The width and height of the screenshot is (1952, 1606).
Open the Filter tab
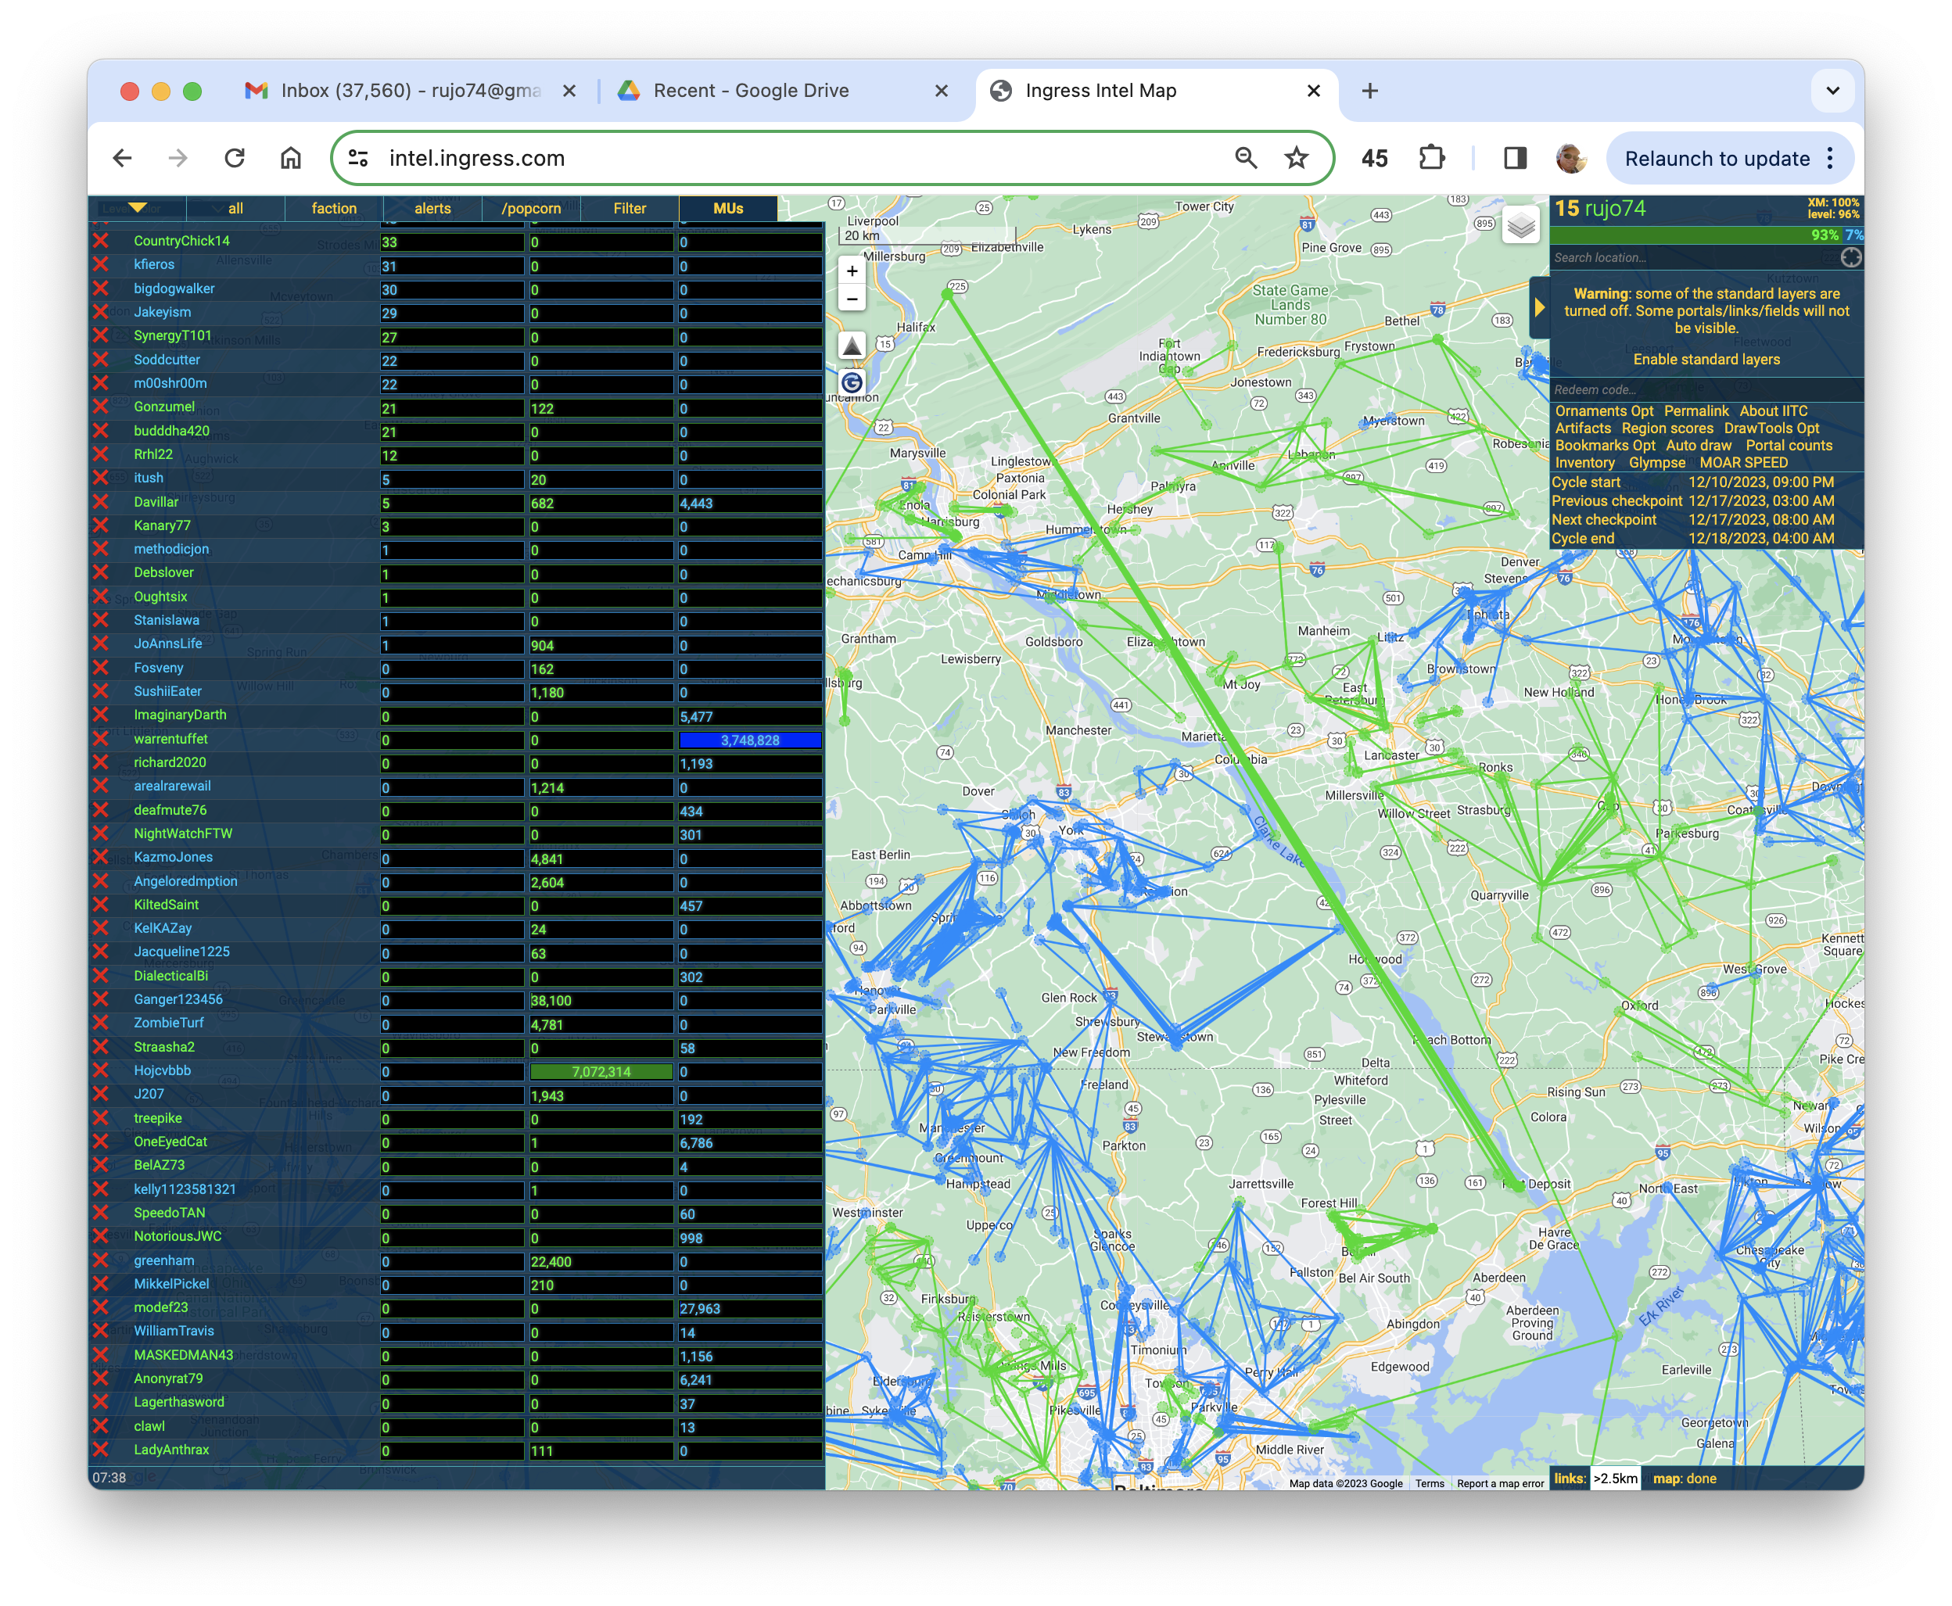pyautogui.click(x=629, y=208)
